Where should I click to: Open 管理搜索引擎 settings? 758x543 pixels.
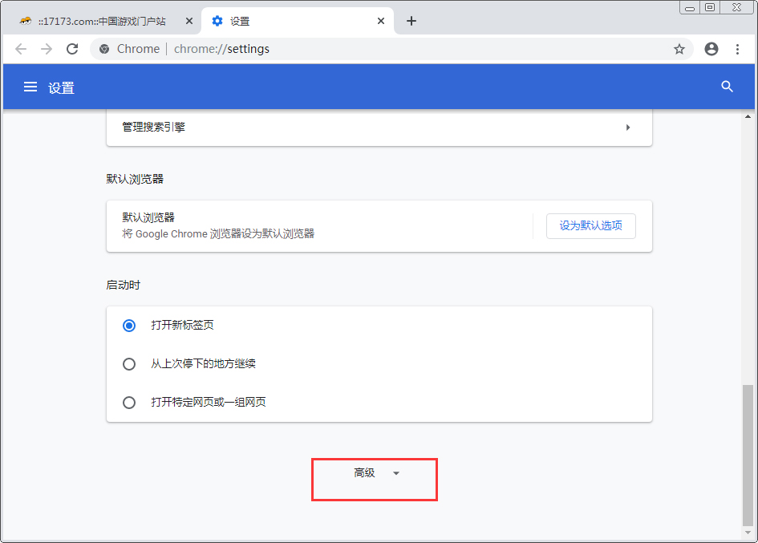pos(377,127)
